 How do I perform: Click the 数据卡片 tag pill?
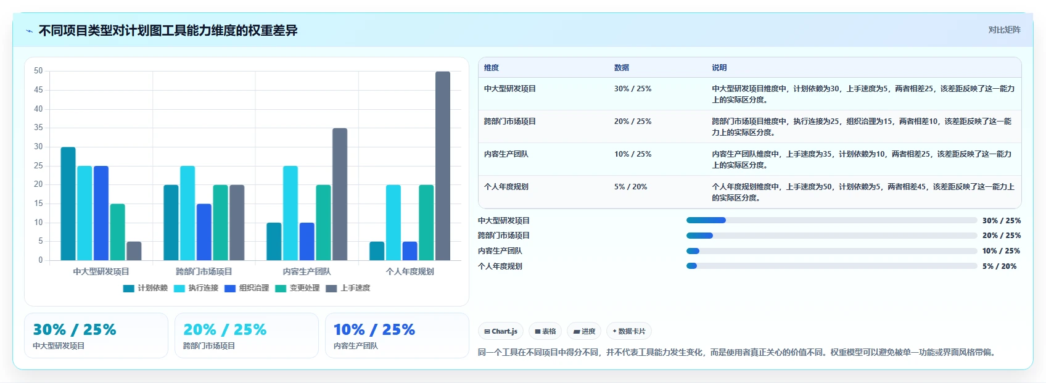pyautogui.click(x=629, y=331)
